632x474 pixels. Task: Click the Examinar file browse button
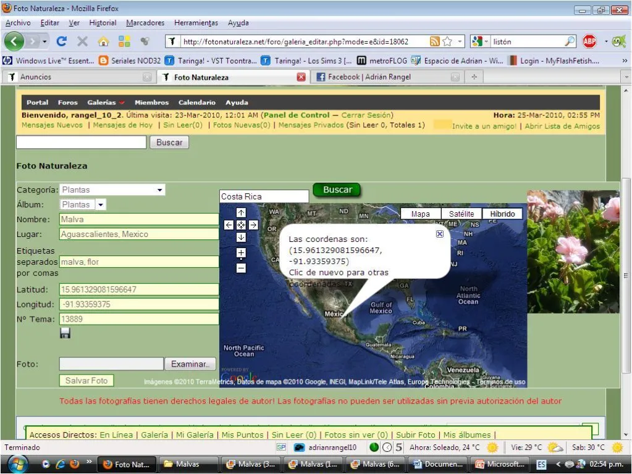[190, 364]
